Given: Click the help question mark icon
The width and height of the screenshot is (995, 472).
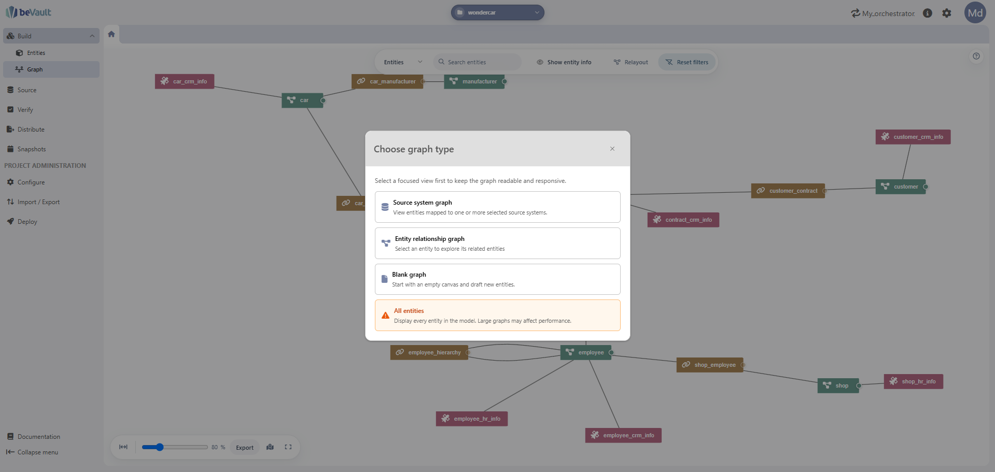Looking at the screenshot, I should pyautogui.click(x=976, y=56).
